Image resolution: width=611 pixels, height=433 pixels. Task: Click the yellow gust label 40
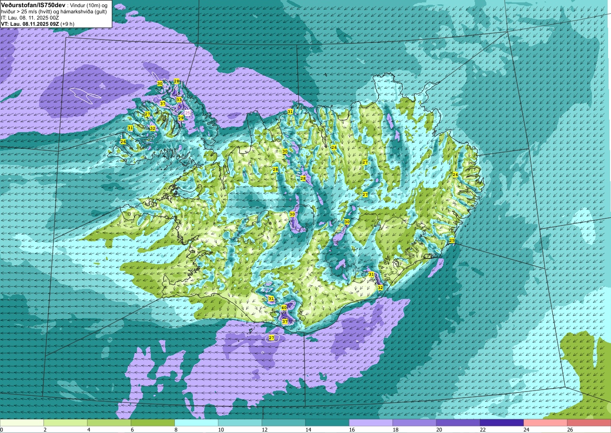284,308
